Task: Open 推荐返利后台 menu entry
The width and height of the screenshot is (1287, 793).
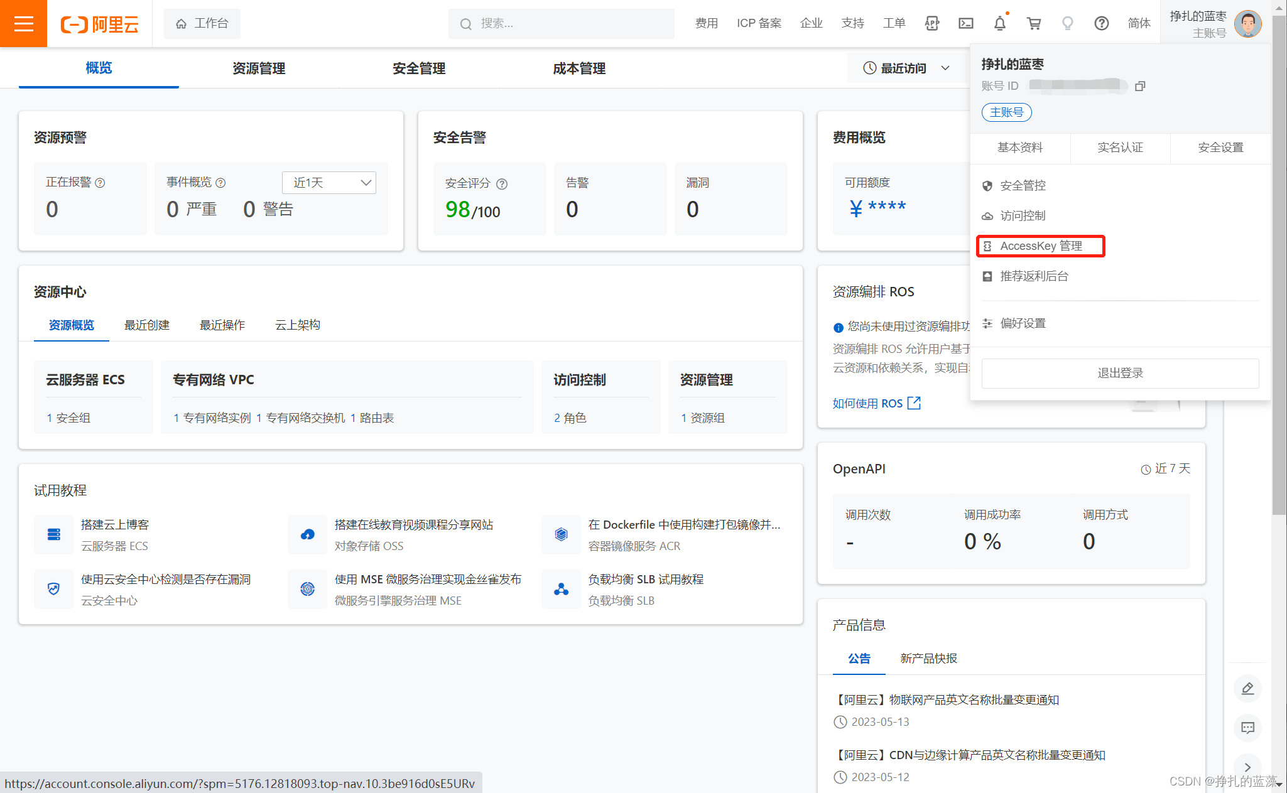Action: pyautogui.click(x=1026, y=276)
